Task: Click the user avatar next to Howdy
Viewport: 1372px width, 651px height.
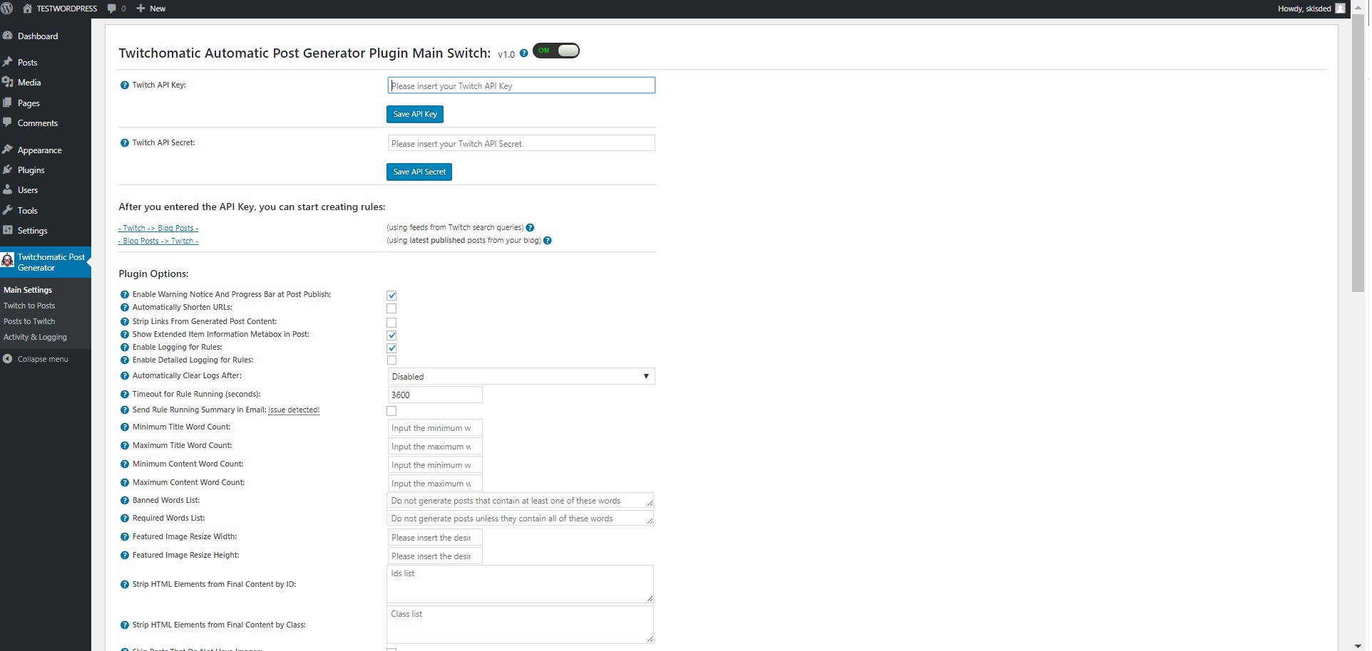Action: coord(1340,9)
